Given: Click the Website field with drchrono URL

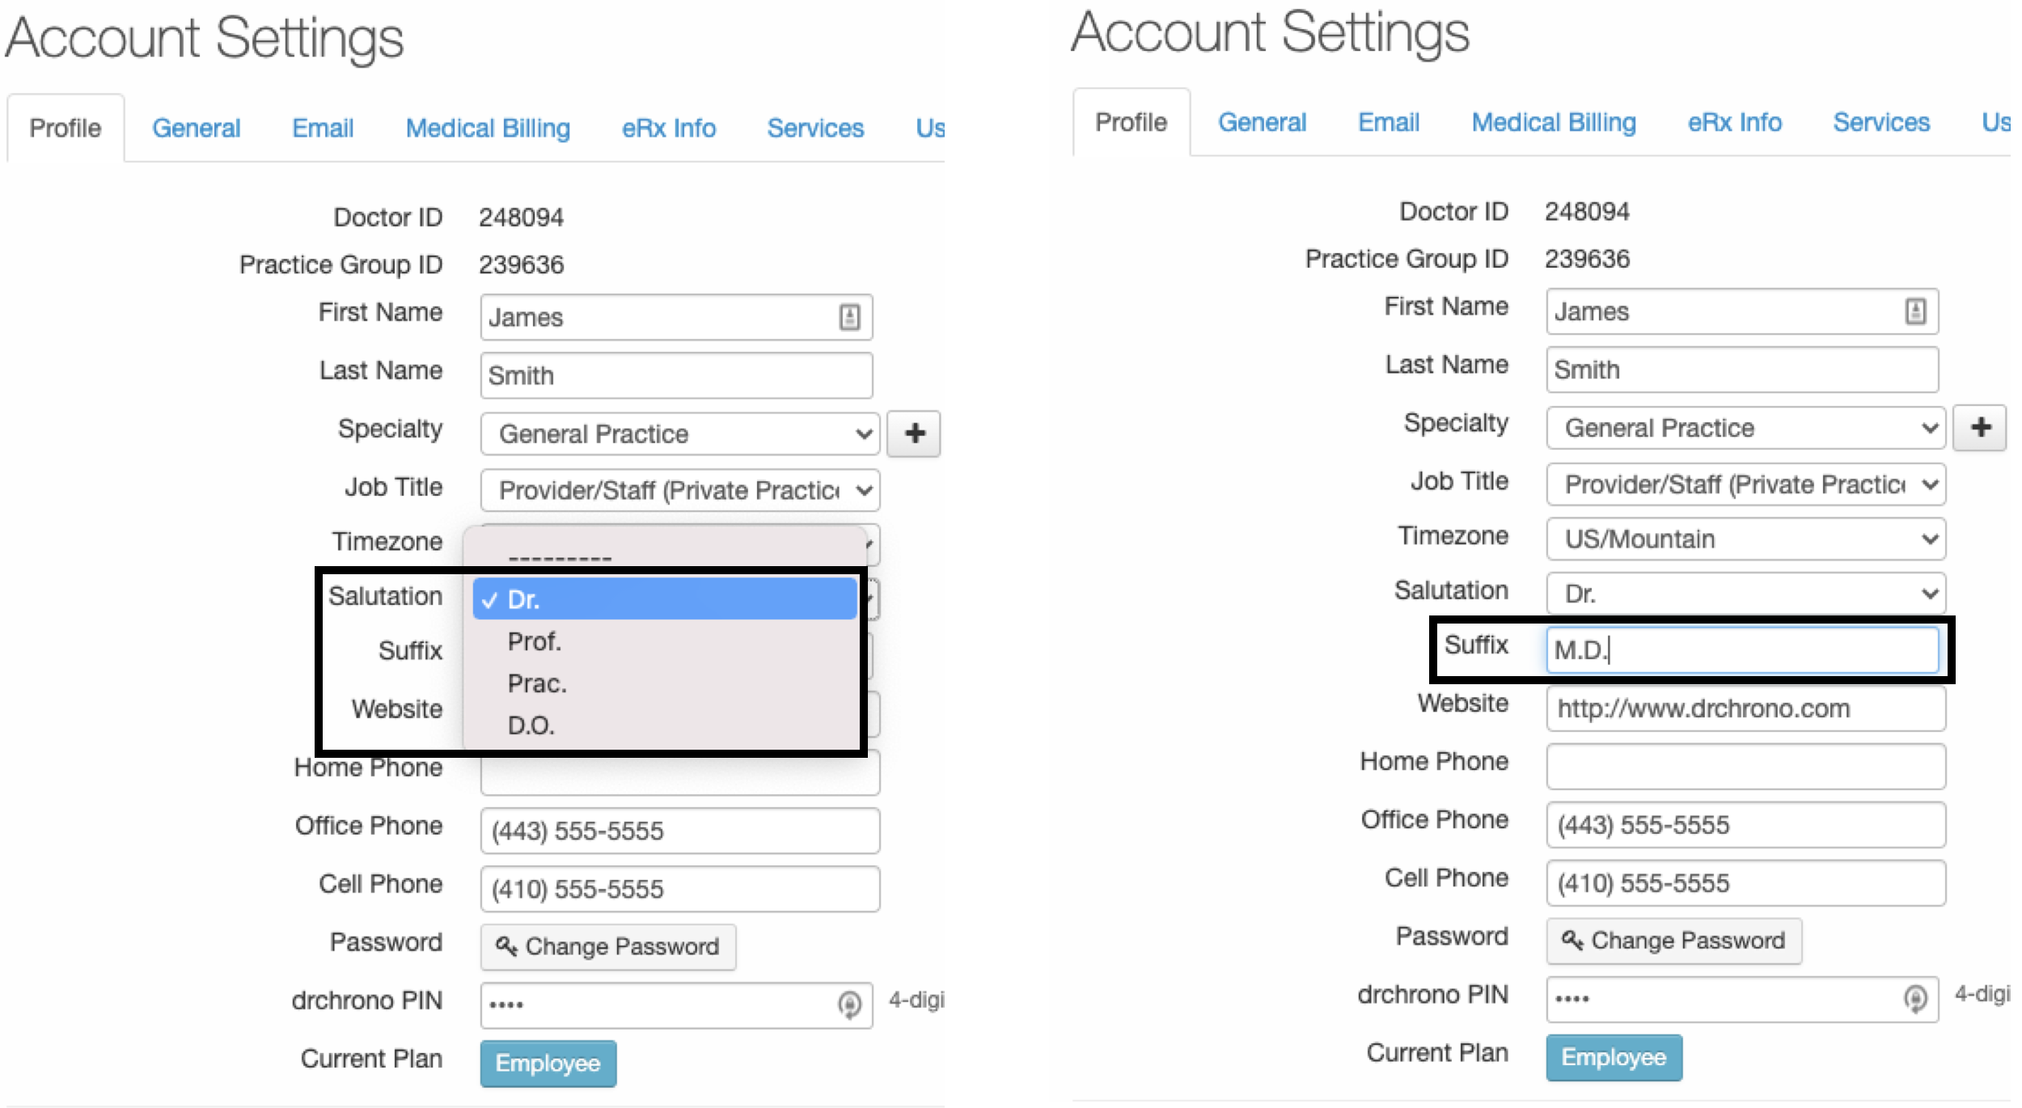Looking at the screenshot, I should pyautogui.click(x=1746, y=708).
